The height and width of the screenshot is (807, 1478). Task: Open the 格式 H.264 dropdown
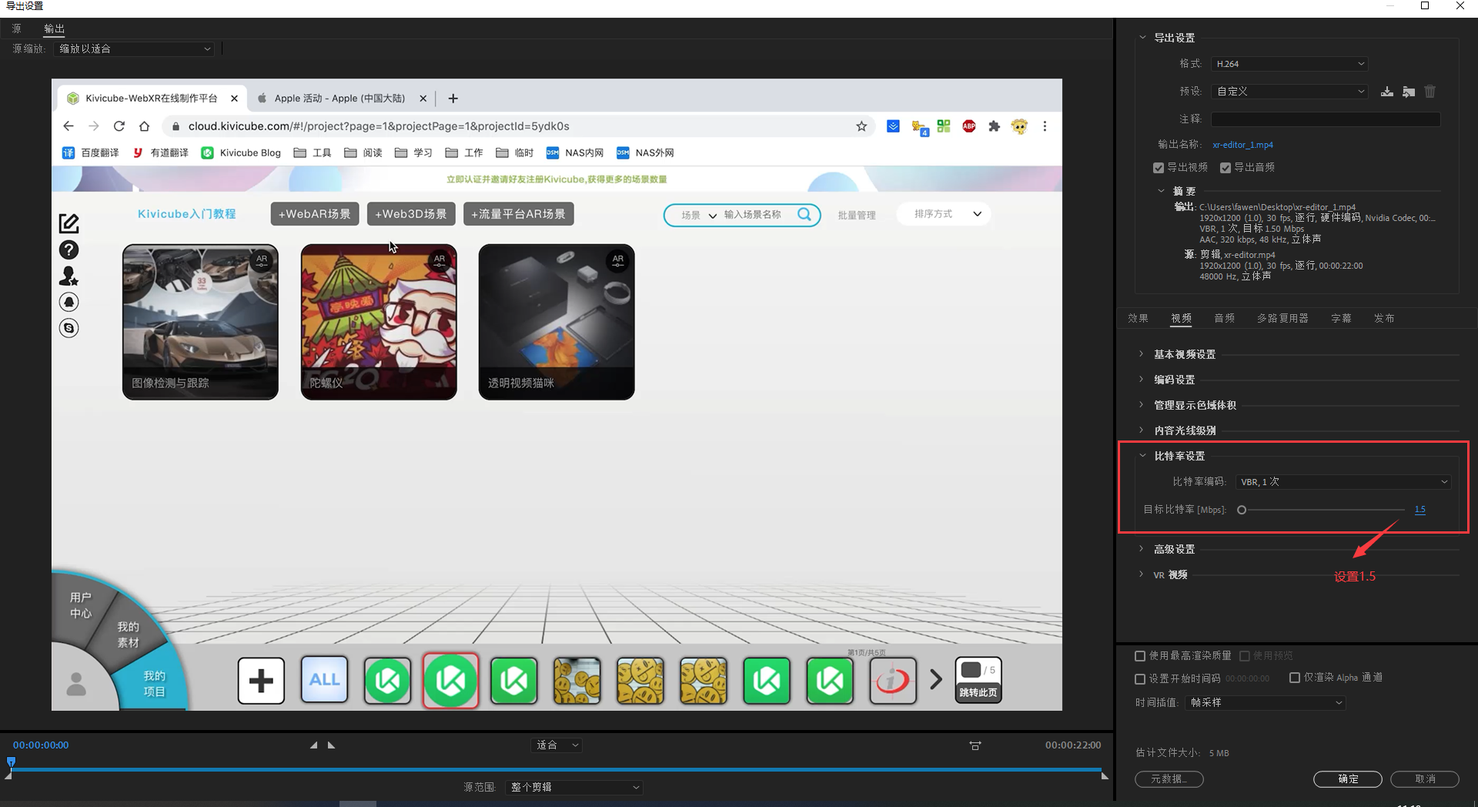(x=1289, y=64)
